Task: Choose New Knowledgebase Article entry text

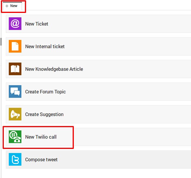Action: 54,69
